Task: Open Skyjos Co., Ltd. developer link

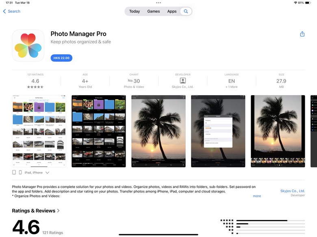Action: (x=292, y=191)
